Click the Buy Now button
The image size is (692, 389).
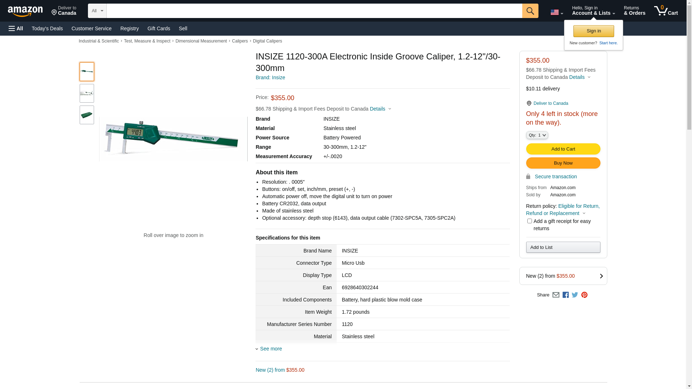(x=563, y=163)
